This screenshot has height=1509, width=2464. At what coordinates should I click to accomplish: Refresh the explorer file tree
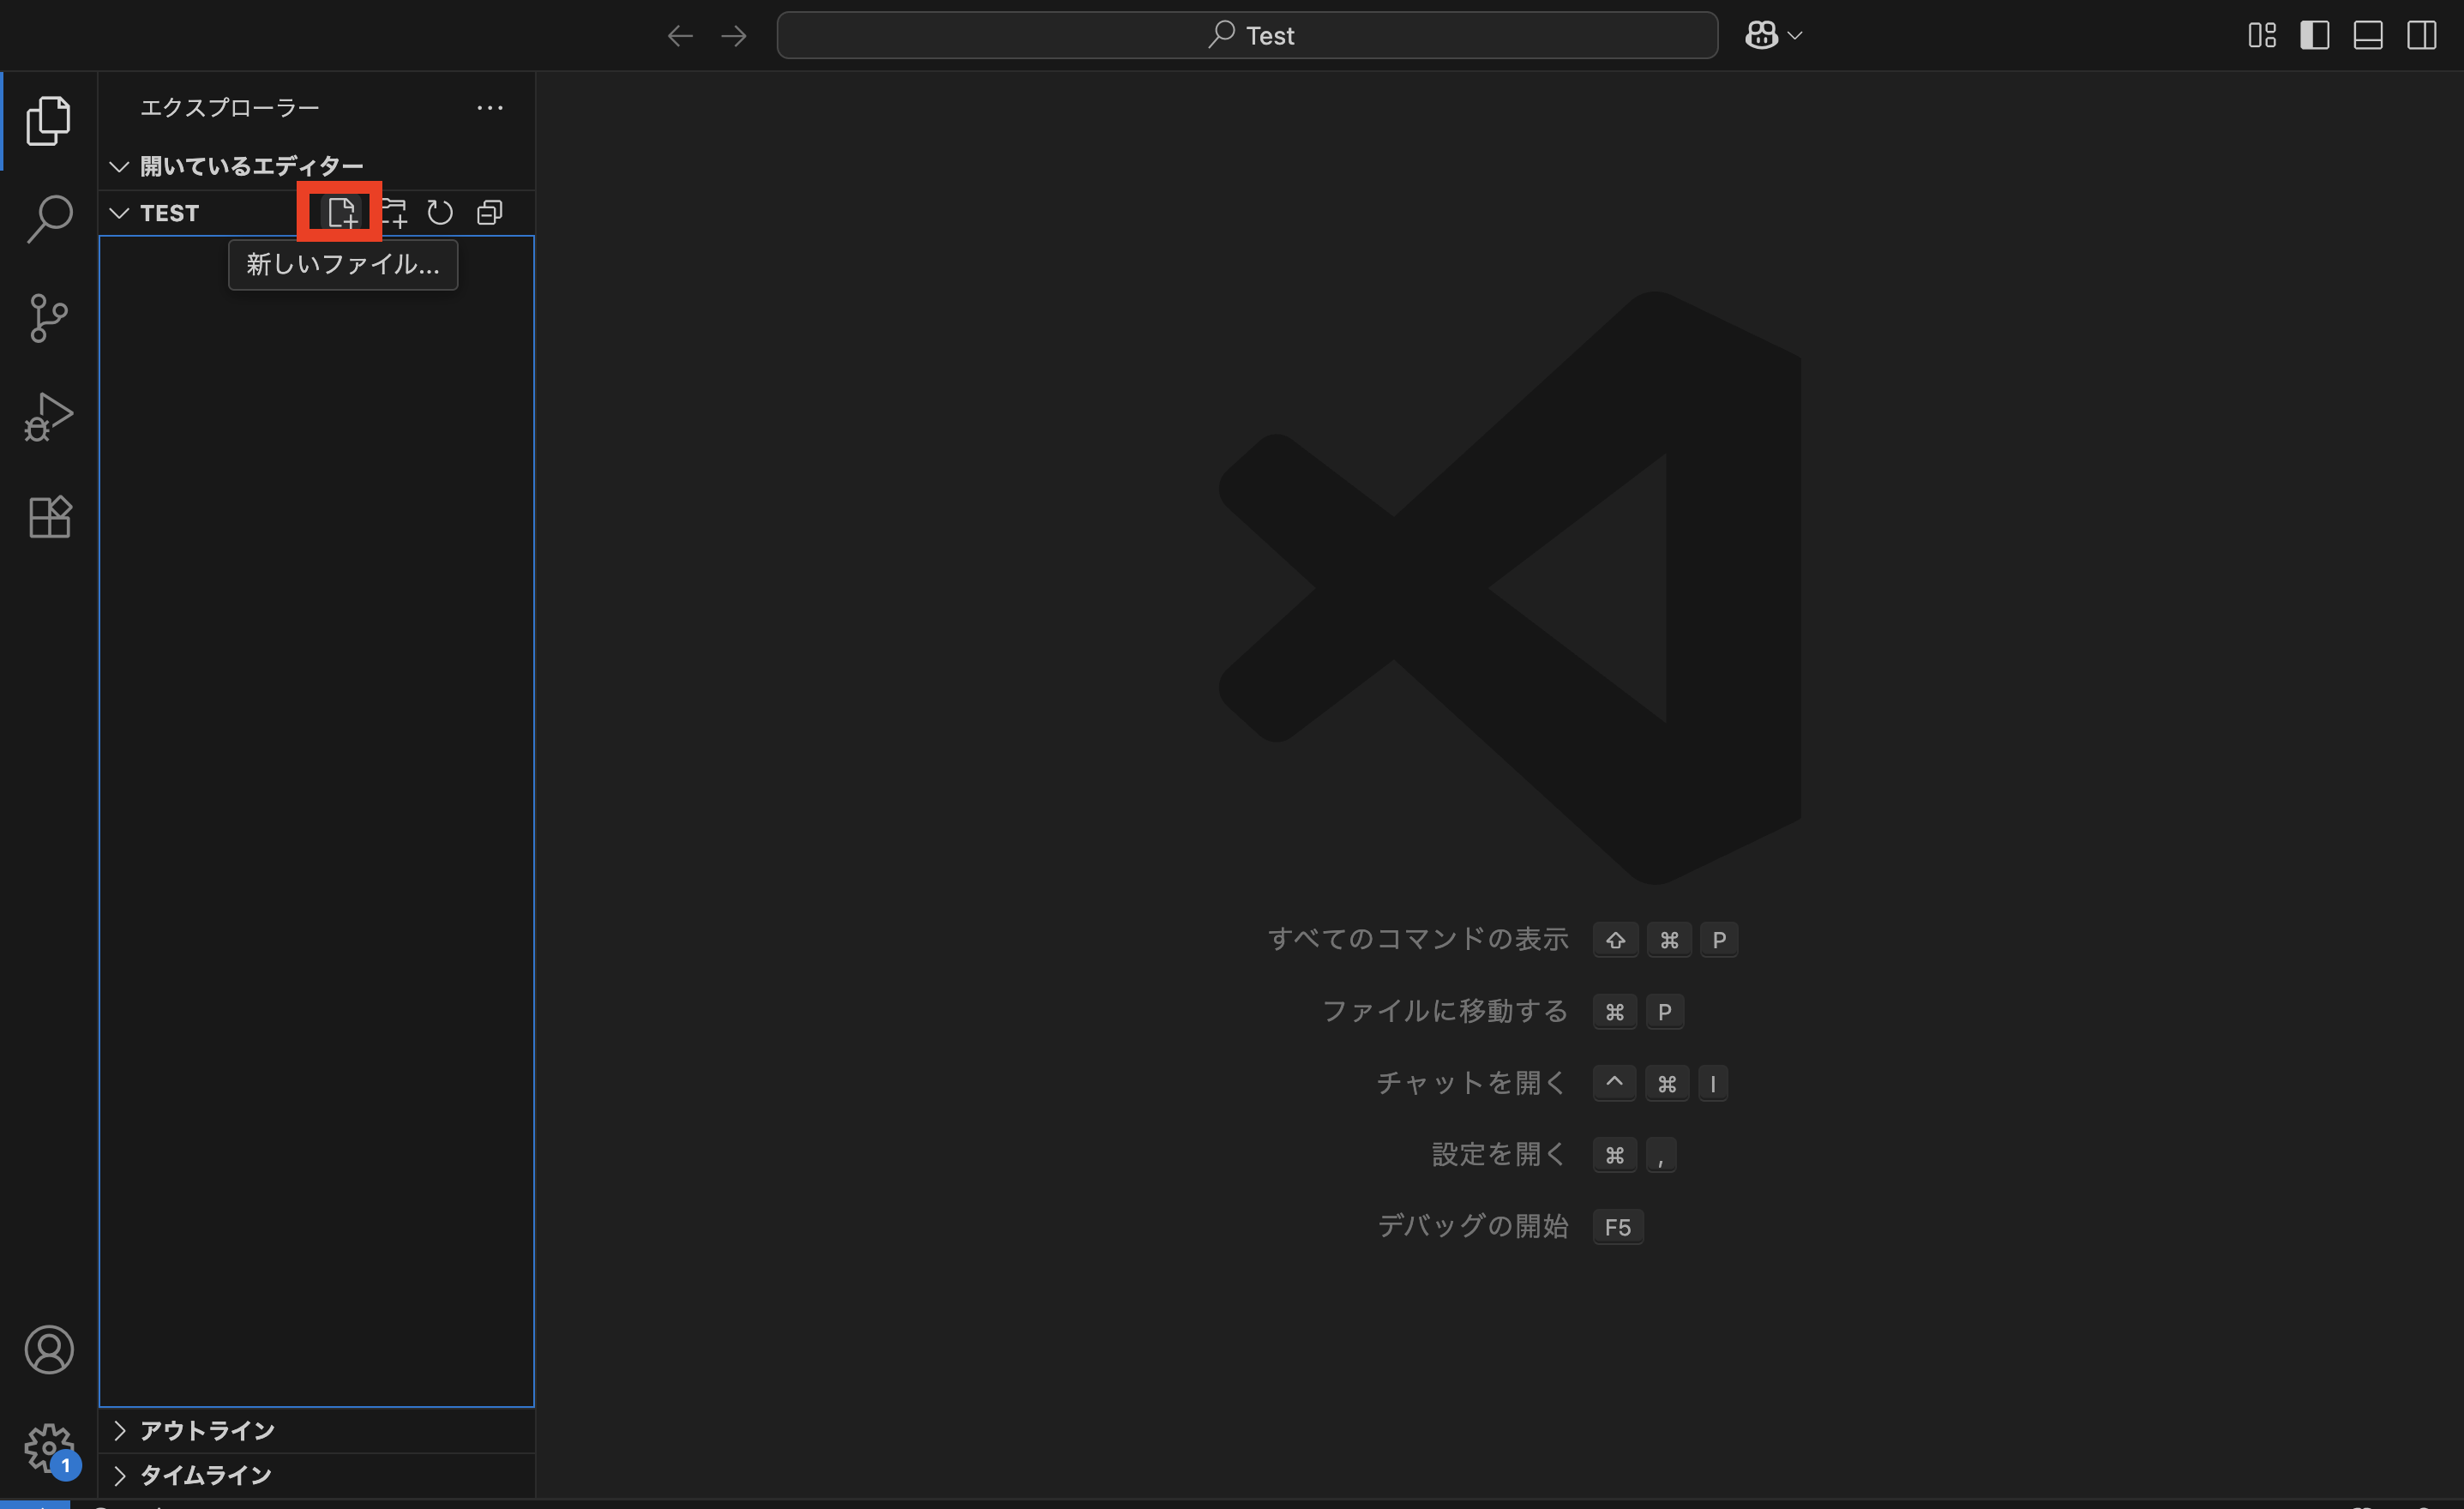click(x=440, y=212)
